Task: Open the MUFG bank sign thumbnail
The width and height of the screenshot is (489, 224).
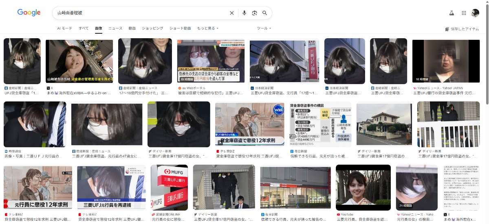Action: 169,187
